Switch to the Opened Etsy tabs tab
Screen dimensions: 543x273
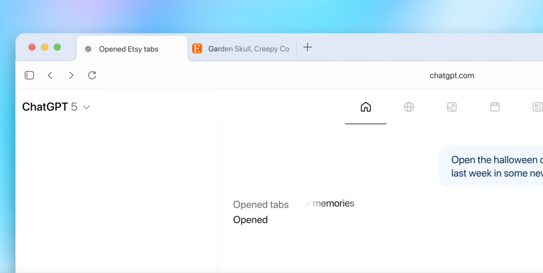tap(128, 49)
